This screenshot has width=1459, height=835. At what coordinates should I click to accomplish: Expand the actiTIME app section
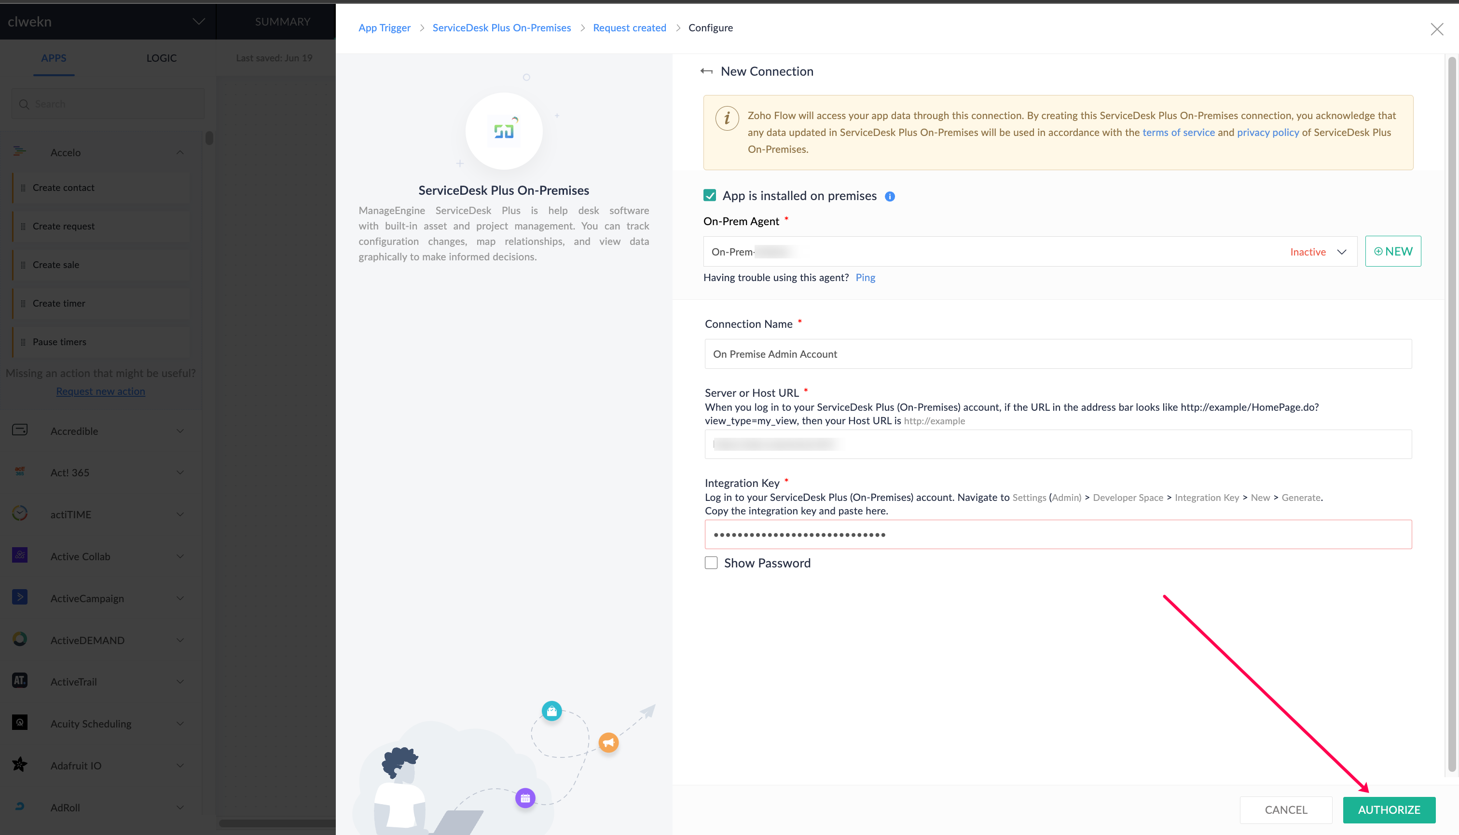pos(179,514)
